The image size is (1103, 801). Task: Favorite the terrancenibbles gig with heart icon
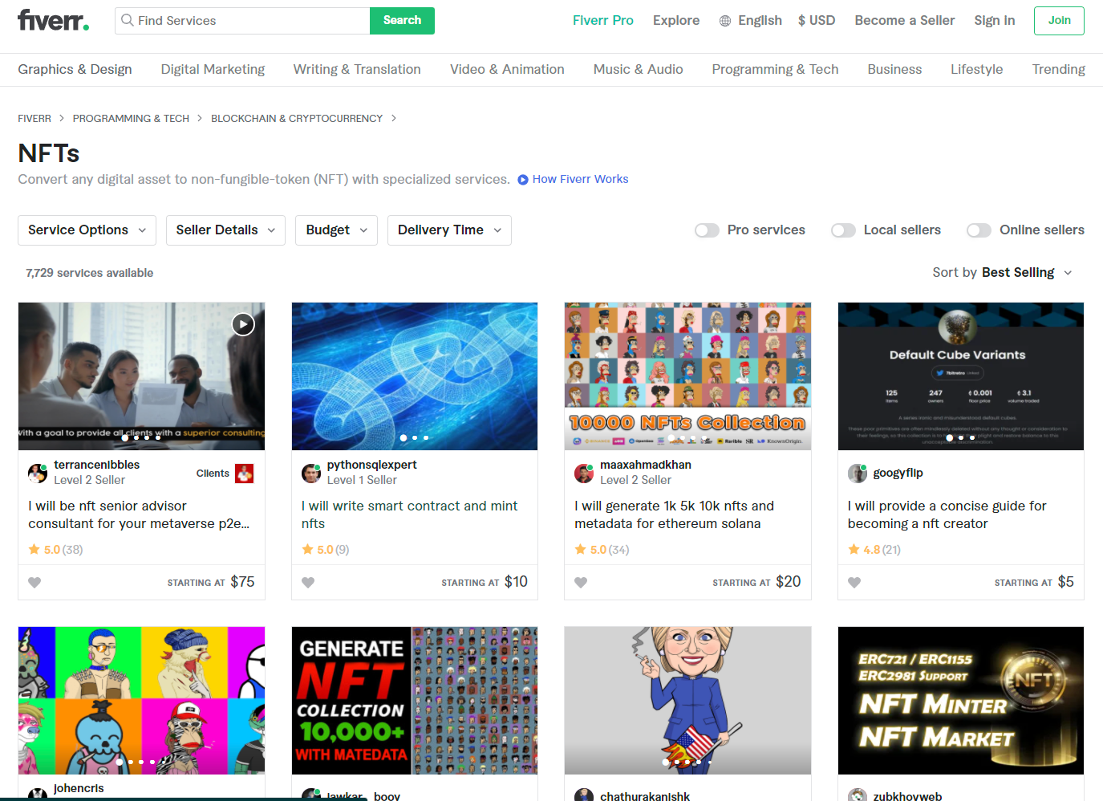(34, 583)
